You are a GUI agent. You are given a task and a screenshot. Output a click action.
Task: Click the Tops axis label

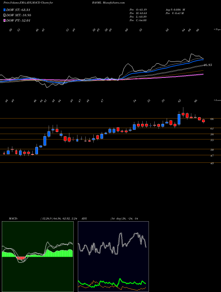[217, 30]
